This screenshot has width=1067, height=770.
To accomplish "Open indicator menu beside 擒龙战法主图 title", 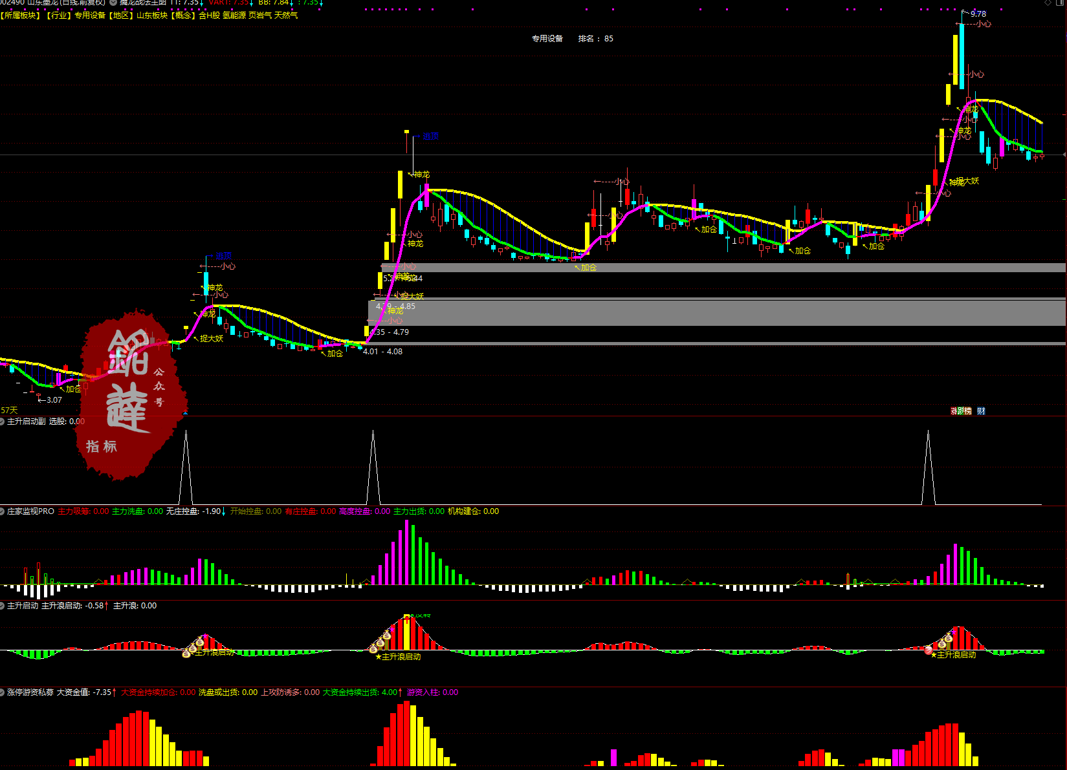I will coord(113,3).
